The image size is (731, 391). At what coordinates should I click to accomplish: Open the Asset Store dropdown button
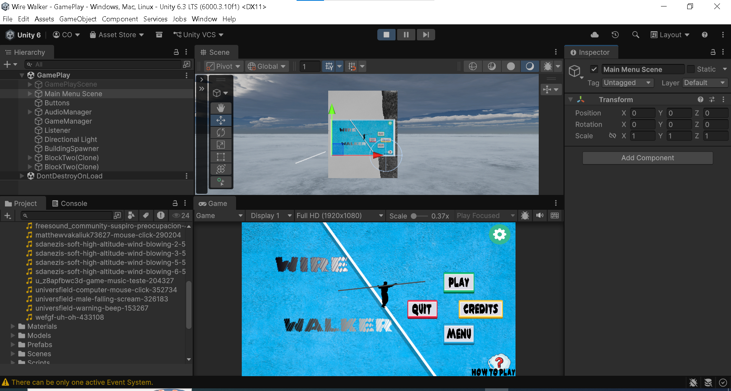(x=117, y=35)
